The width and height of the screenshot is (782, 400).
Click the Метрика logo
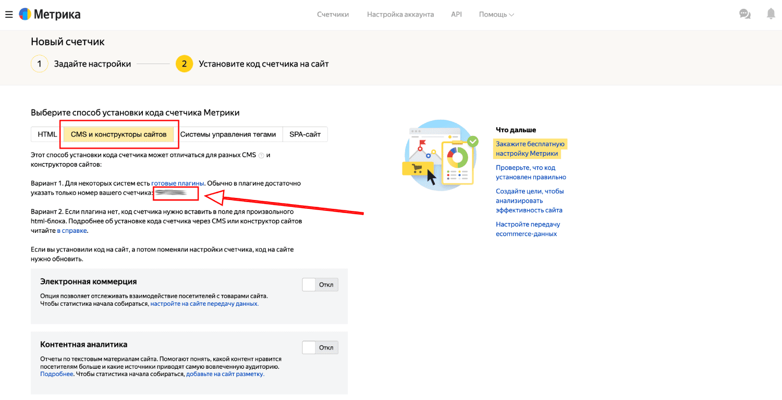pyautogui.click(x=50, y=15)
